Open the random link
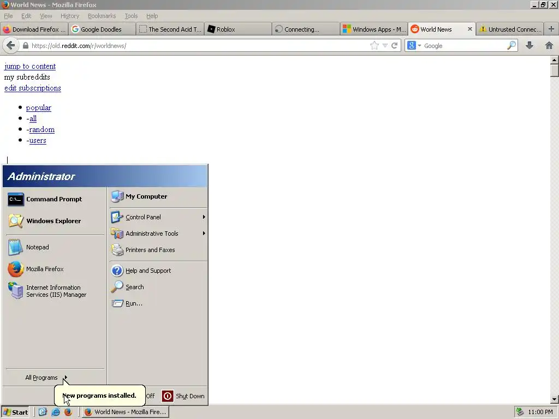This screenshot has width=559, height=419. point(41,130)
